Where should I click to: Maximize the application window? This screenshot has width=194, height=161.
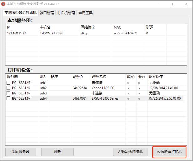click(x=174, y=4)
